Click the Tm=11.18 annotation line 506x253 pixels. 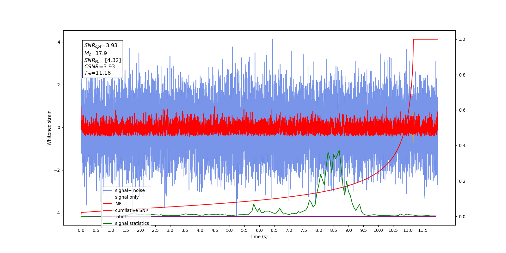(x=97, y=73)
